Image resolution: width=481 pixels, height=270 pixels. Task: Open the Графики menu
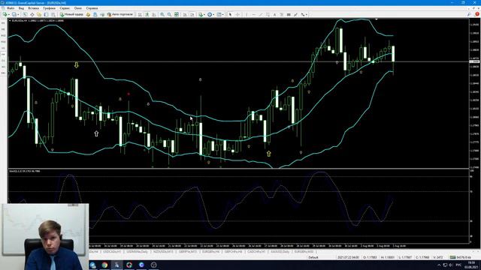[x=49, y=8]
